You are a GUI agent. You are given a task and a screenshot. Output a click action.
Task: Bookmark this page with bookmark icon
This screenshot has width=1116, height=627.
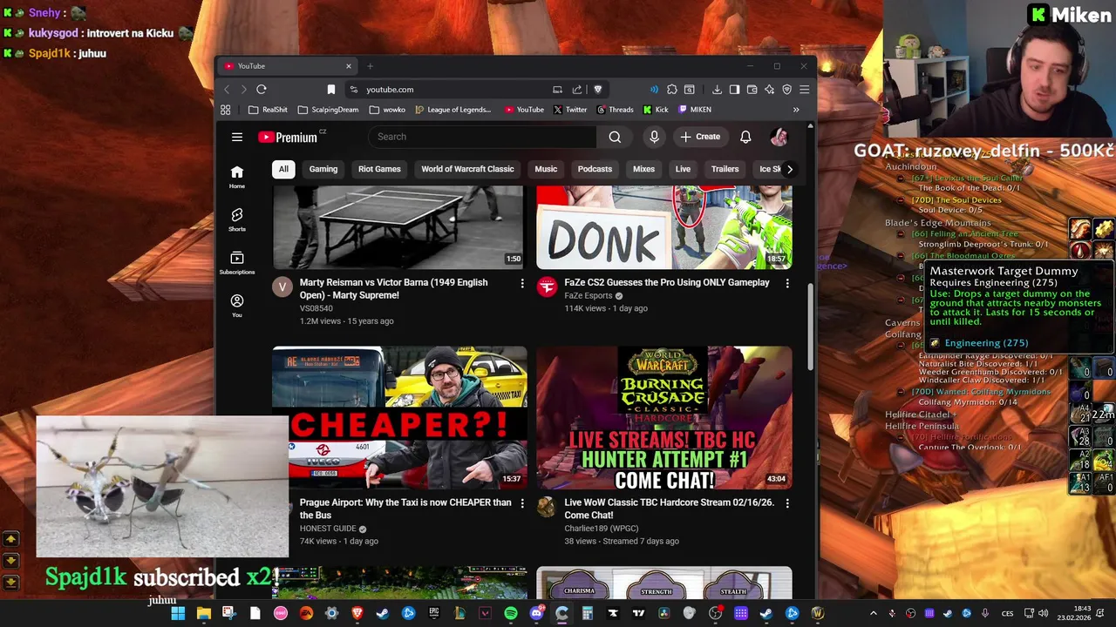(331, 89)
